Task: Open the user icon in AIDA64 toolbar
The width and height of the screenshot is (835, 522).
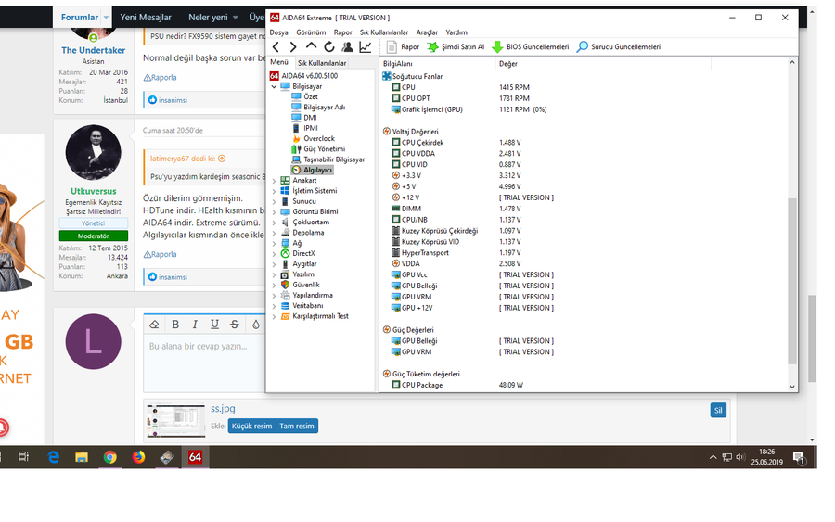Action: tap(347, 47)
